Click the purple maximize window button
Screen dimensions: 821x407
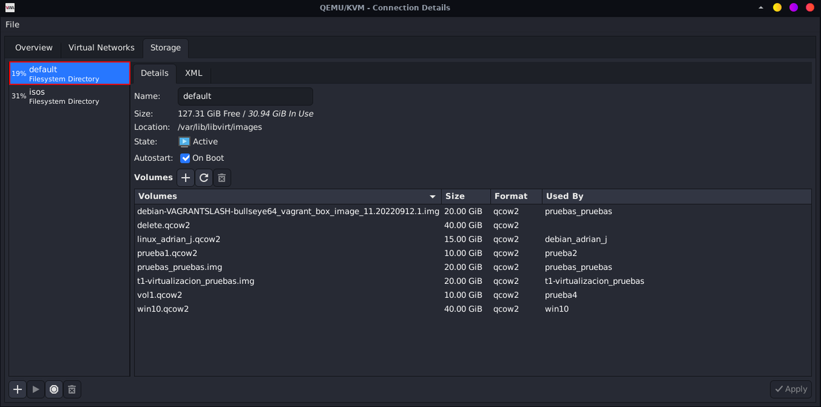tap(793, 8)
